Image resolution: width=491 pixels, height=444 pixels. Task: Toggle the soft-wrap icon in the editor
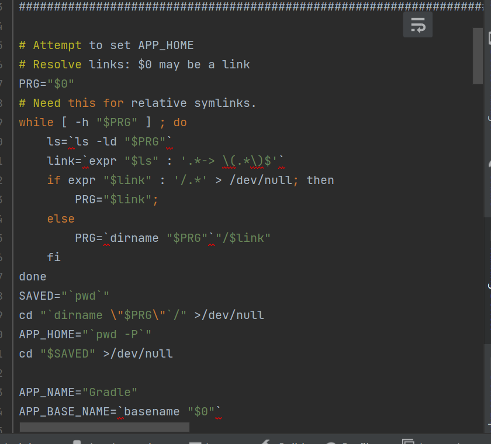coord(417,25)
